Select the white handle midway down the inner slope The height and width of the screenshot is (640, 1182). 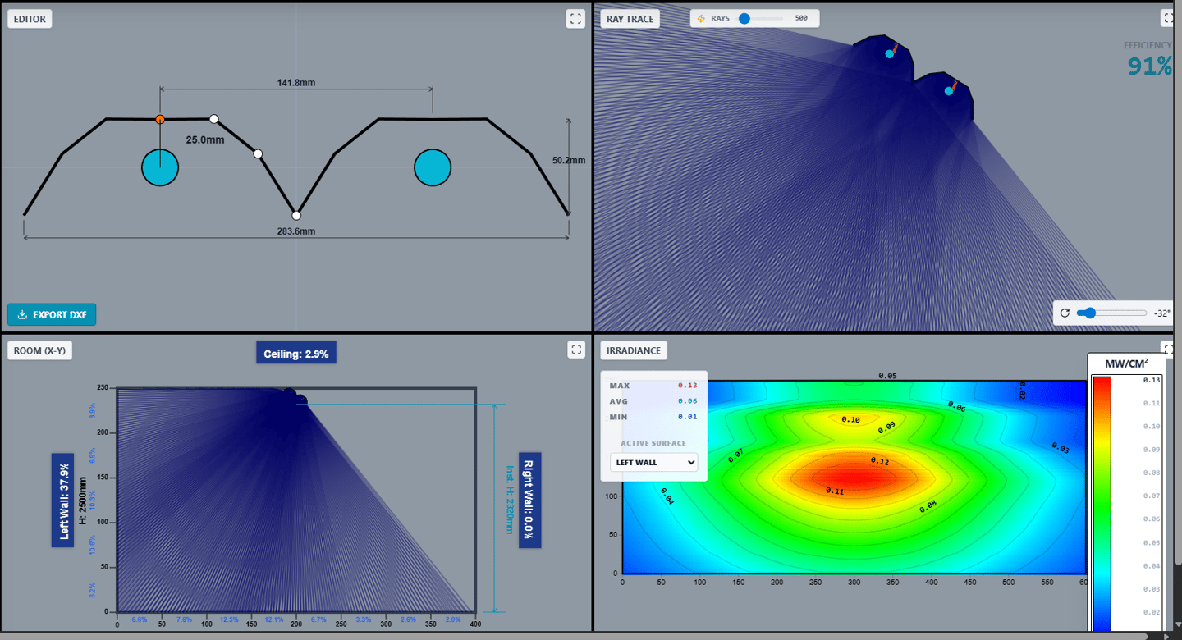tap(258, 153)
